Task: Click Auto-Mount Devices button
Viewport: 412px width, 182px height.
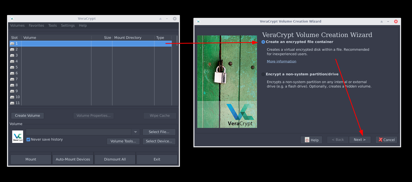Action: tap(73, 159)
